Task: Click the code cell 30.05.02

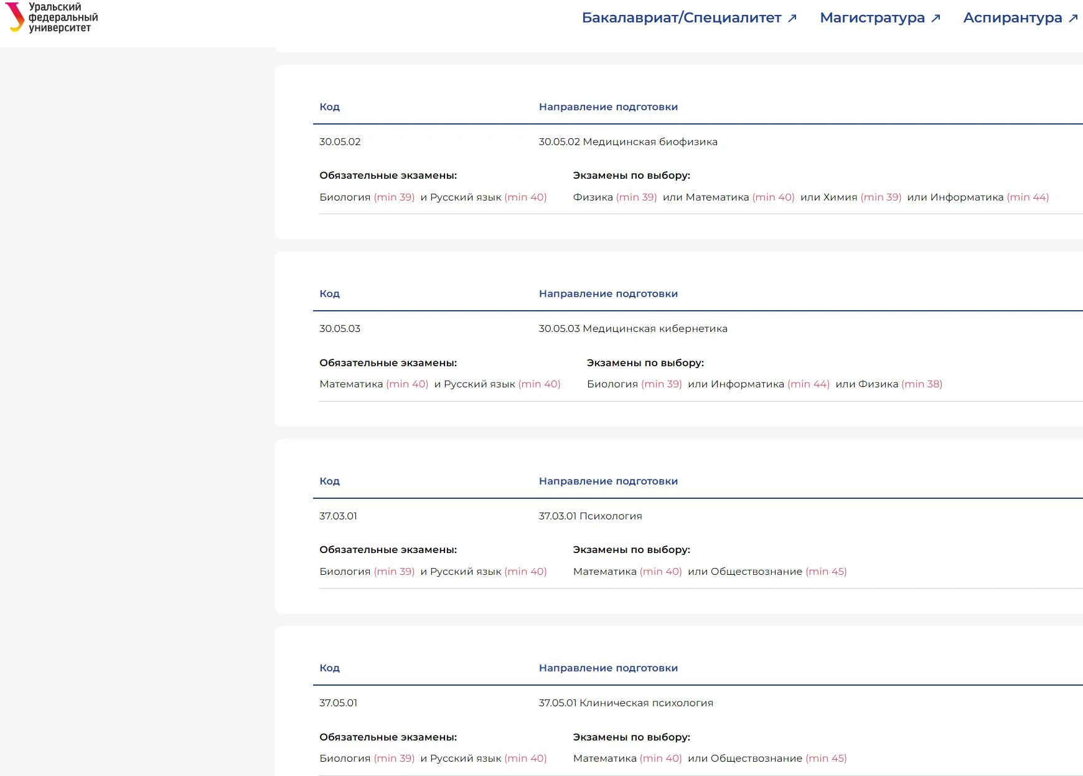Action: (340, 142)
